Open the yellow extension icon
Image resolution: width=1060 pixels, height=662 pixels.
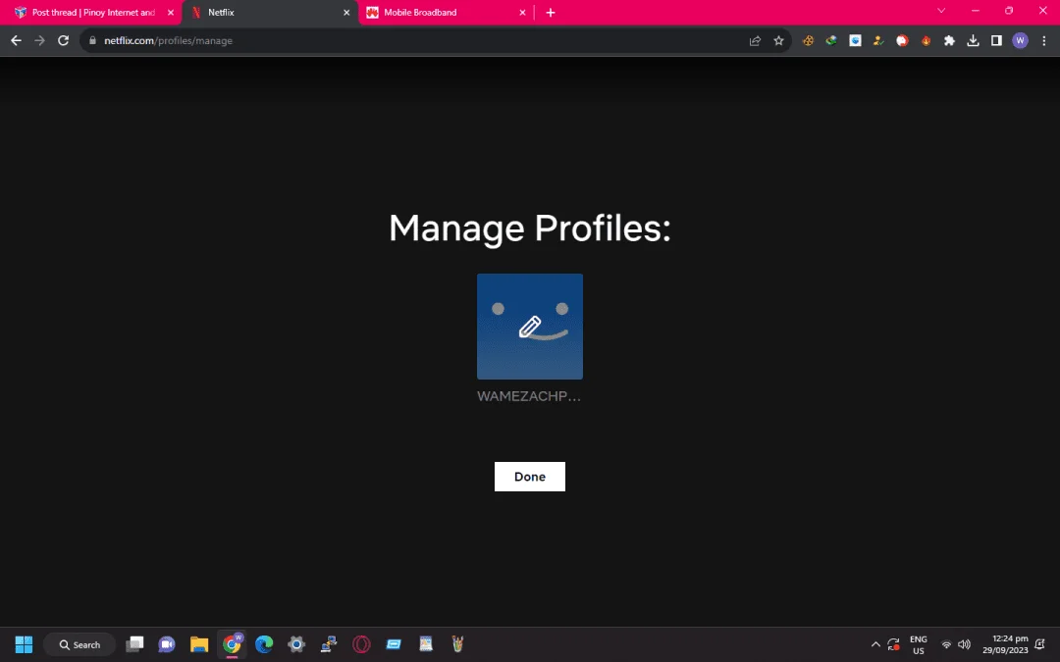click(878, 40)
